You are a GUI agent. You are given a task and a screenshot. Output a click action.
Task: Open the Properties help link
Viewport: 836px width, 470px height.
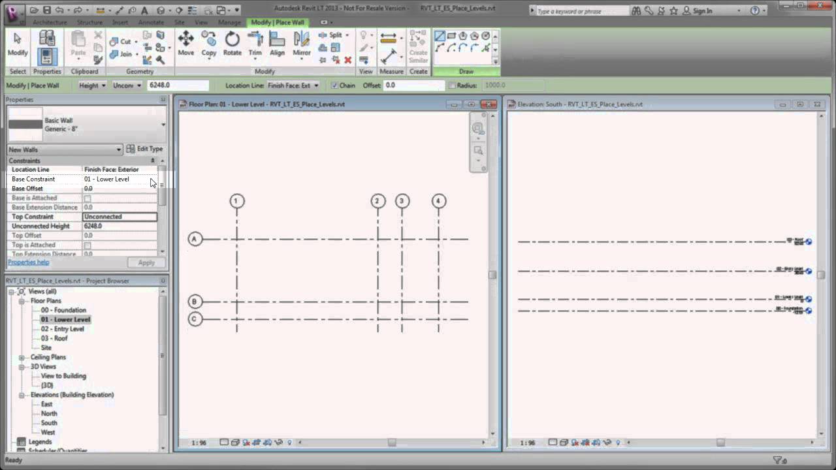(28, 262)
